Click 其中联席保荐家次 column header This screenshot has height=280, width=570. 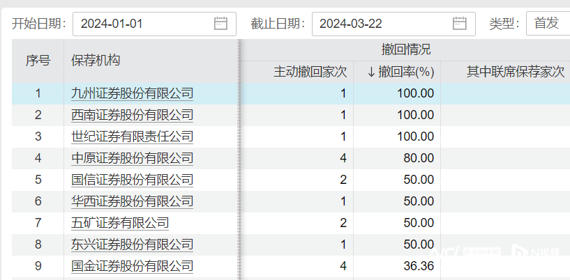click(516, 72)
